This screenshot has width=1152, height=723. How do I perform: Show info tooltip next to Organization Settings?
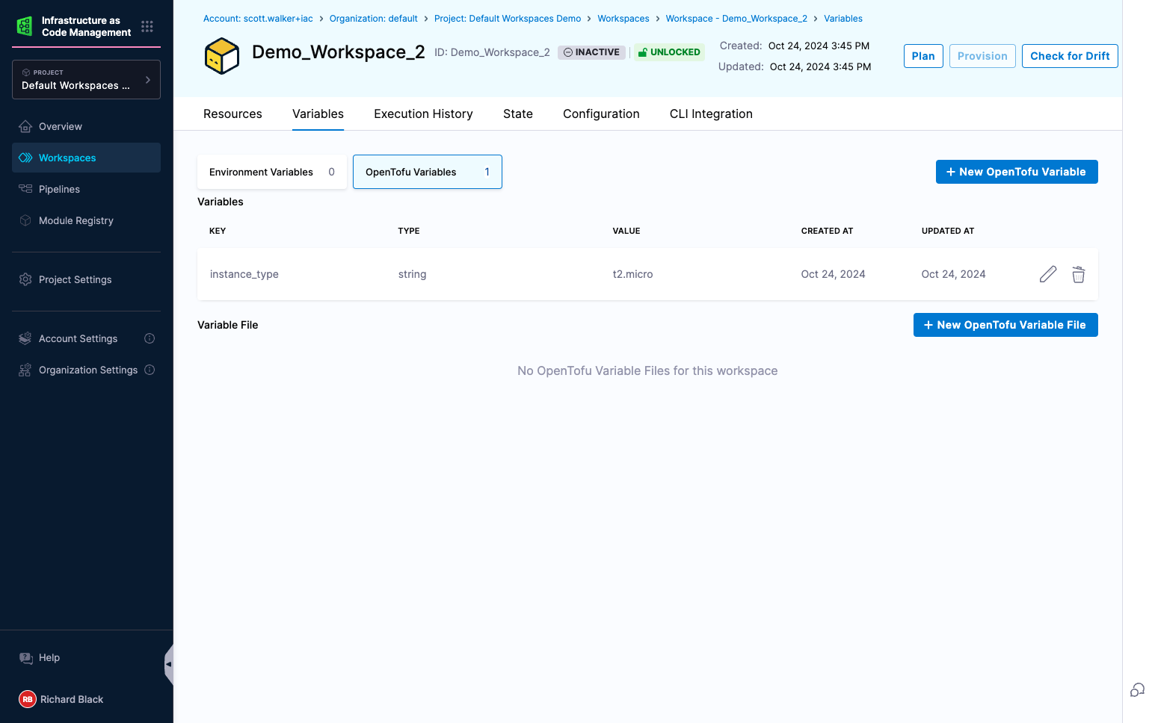point(150,370)
